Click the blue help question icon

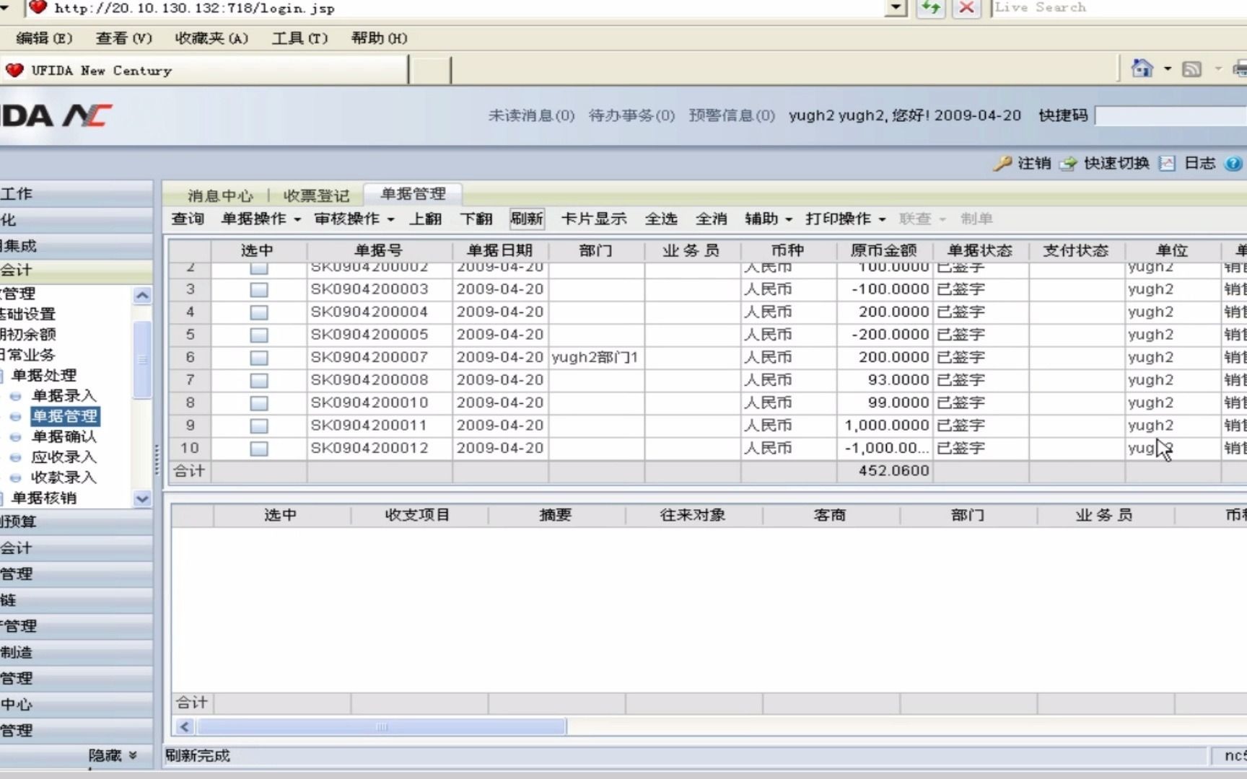pyautogui.click(x=1233, y=164)
